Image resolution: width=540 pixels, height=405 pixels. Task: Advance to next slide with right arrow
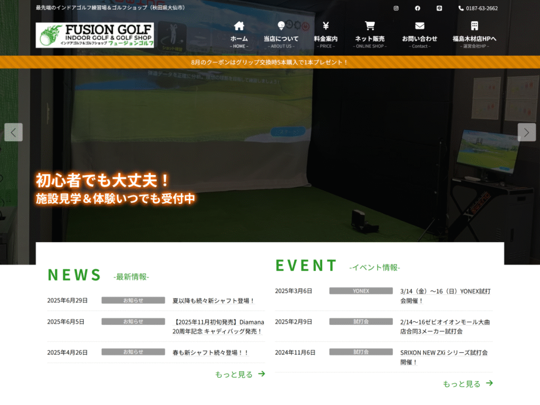point(526,132)
